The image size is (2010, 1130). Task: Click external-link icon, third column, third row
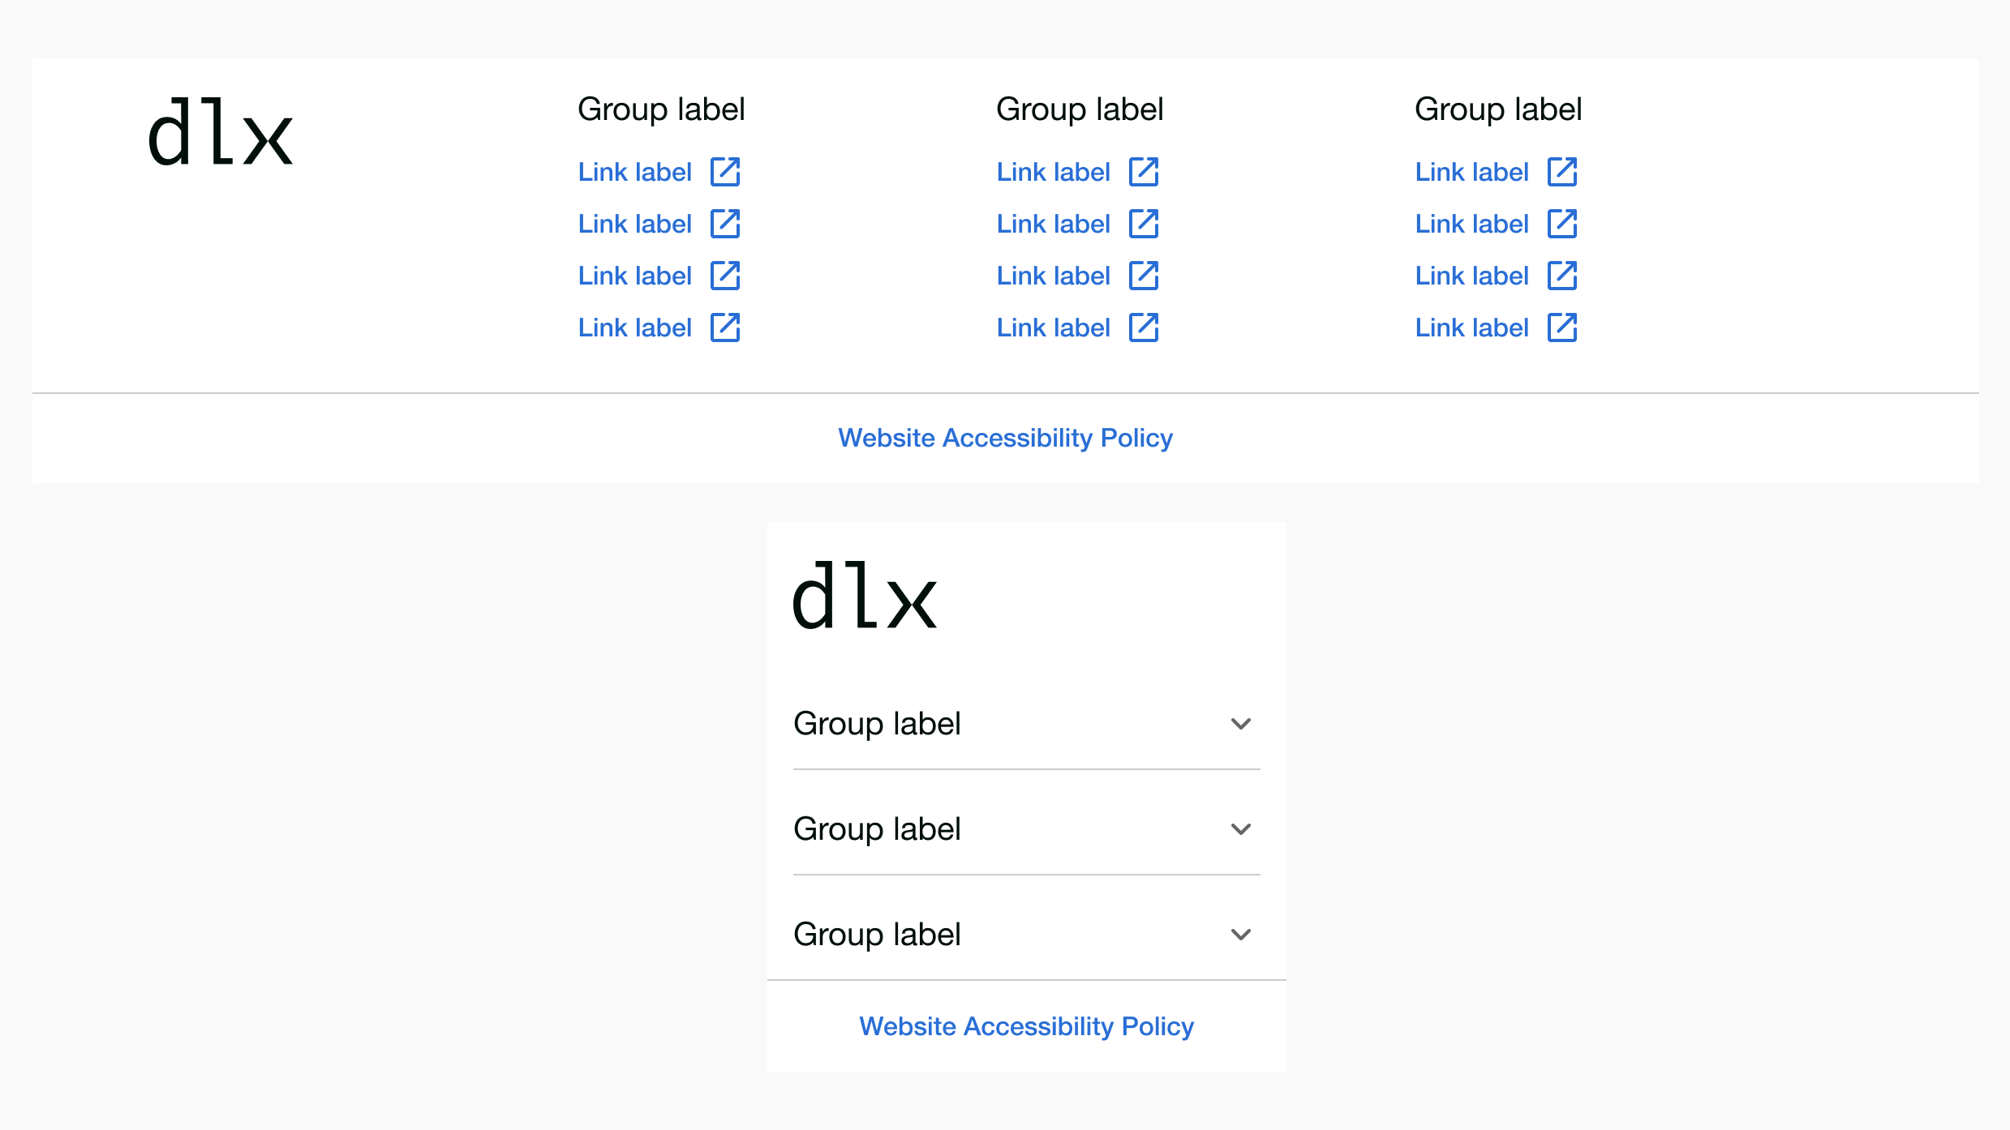pos(1562,276)
